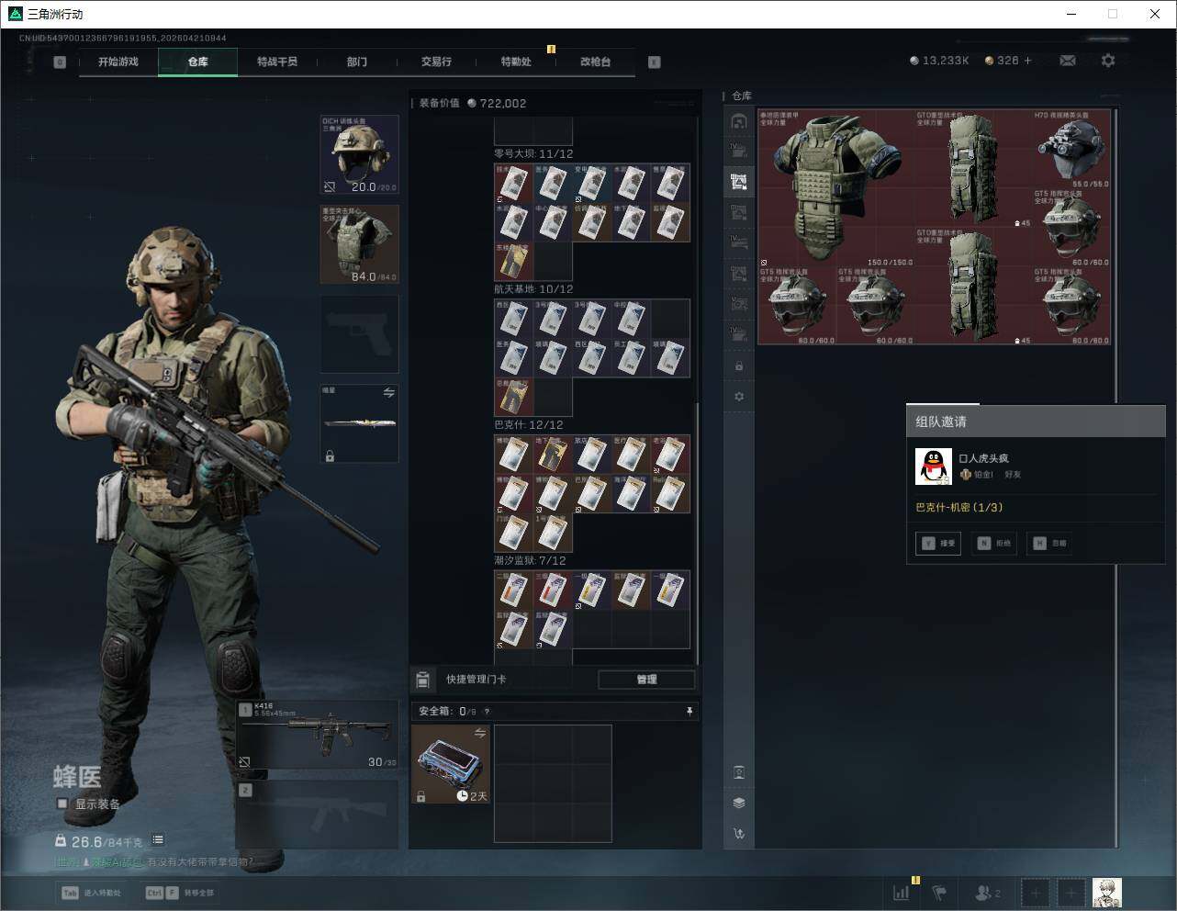Ignore the team invite with 忽略
Viewport: 1177px width, 911px height.
coord(1049,543)
